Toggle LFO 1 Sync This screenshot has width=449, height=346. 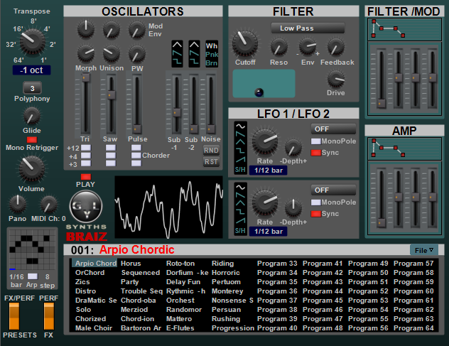pos(315,153)
